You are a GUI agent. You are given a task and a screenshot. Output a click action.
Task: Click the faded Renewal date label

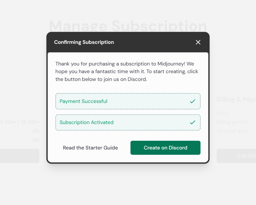click(232, 131)
